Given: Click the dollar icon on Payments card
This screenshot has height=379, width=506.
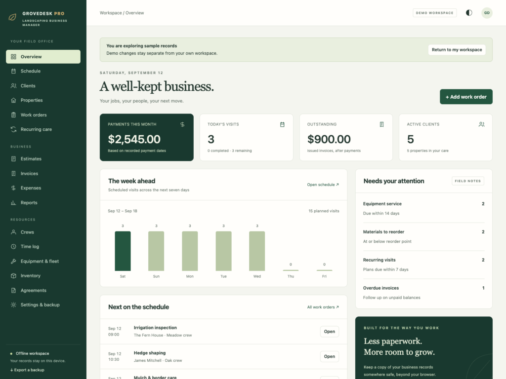Looking at the screenshot, I should click(182, 124).
